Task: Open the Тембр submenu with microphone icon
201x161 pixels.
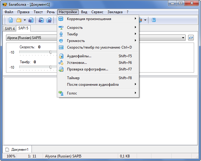Action: (98, 34)
